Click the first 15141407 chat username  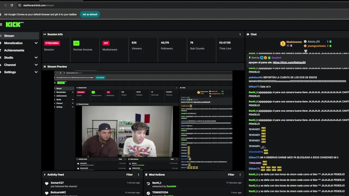254,129
